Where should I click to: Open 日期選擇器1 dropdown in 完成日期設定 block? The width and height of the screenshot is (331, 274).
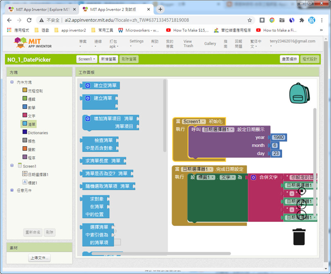(x=197, y=169)
